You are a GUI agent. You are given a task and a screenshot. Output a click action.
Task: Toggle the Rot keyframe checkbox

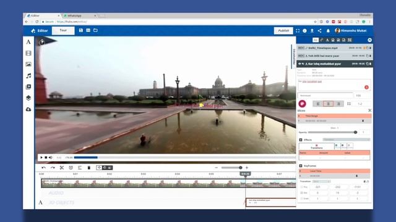pos(301,193)
